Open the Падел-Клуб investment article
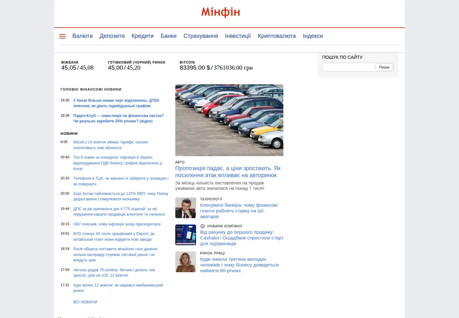This screenshot has width=459, height=318. click(x=119, y=118)
